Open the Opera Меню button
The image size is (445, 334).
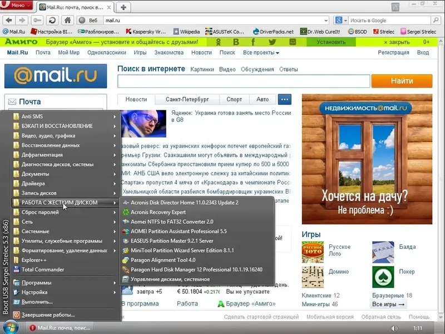point(16,5)
